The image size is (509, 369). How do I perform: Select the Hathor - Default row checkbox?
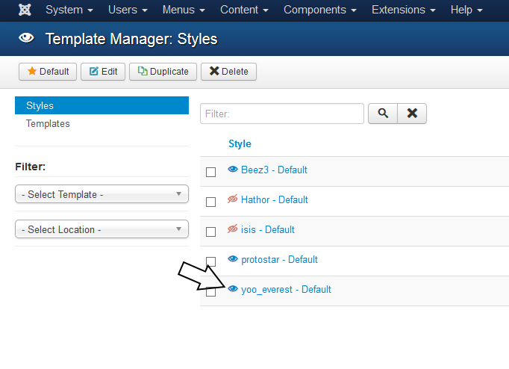point(210,202)
